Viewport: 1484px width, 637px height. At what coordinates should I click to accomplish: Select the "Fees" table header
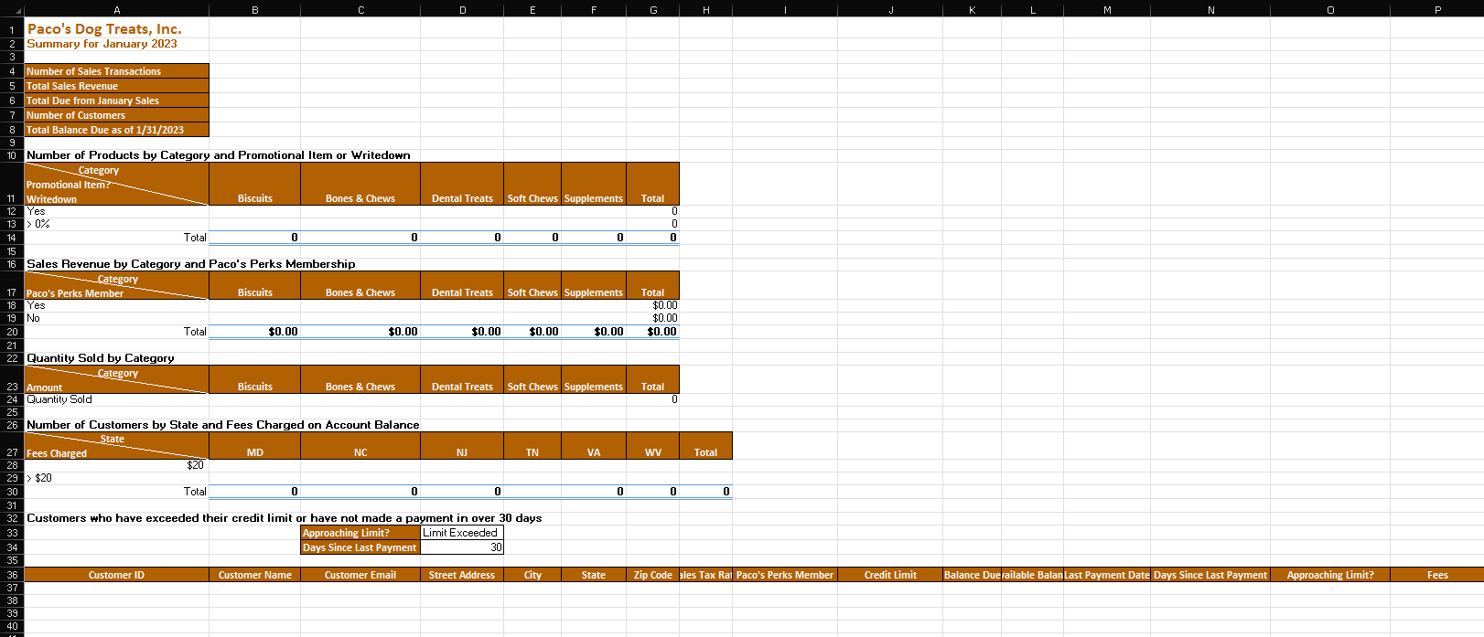point(1437,575)
